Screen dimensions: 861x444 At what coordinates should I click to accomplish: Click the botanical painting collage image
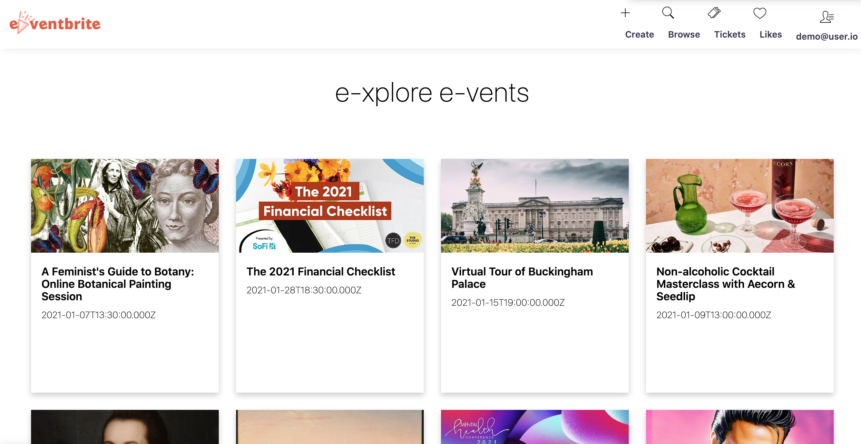click(125, 205)
